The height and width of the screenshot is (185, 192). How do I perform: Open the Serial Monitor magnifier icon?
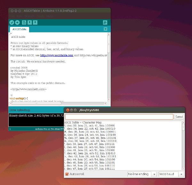coord(105,22)
